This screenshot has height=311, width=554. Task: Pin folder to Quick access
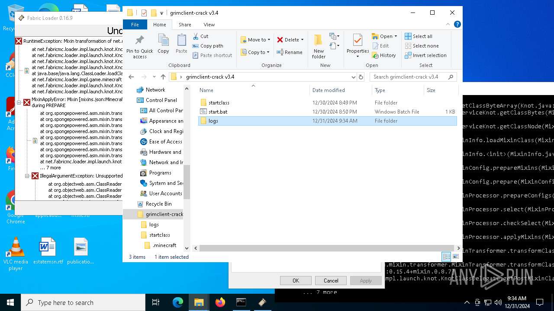coord(139,47)
